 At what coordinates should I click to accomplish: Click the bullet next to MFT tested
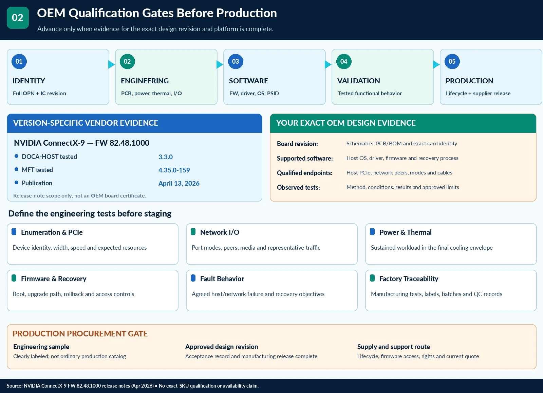(x=16, y=169)
